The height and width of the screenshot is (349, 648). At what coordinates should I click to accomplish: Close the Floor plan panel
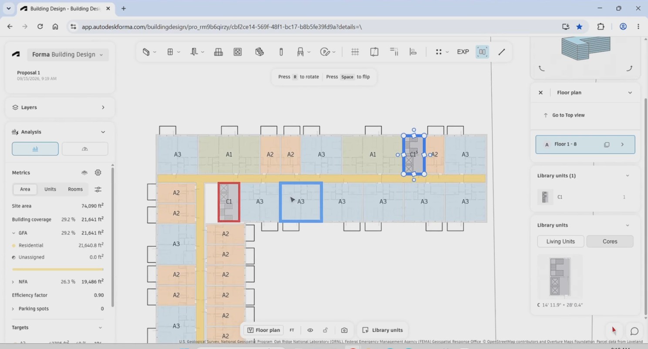coord(540,93)
